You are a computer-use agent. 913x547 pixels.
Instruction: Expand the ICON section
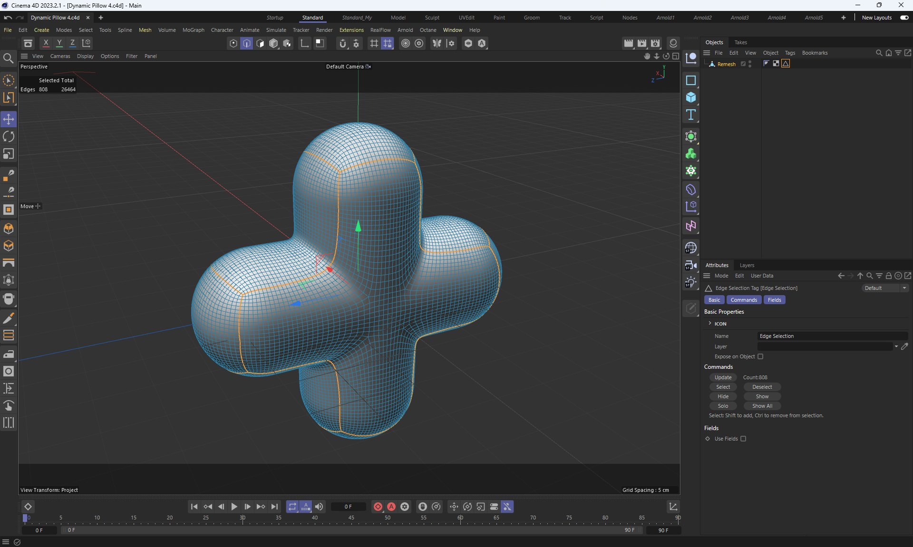pyautogui.click(x=710, y=324)
